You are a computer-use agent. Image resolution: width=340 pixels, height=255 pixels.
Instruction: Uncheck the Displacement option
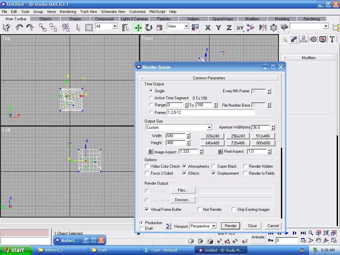[213, 173]
